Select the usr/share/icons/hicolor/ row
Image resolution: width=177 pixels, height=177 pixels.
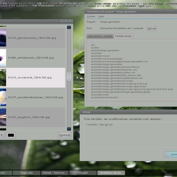click(x=104, y=97)
